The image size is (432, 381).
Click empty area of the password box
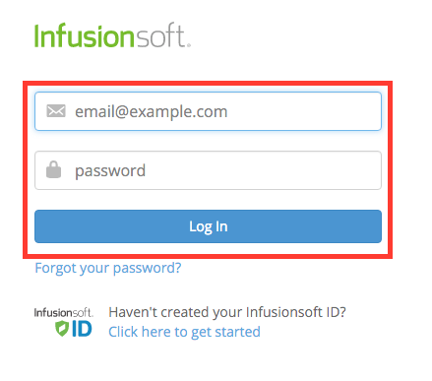point(264,170)
